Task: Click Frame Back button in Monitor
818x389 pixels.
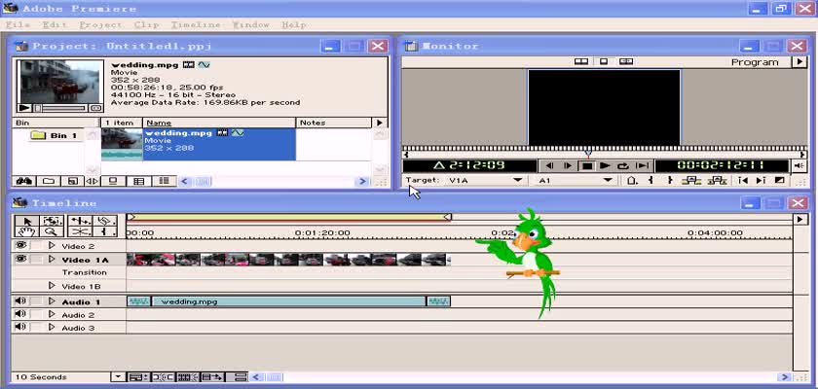Action: point(549,166)
